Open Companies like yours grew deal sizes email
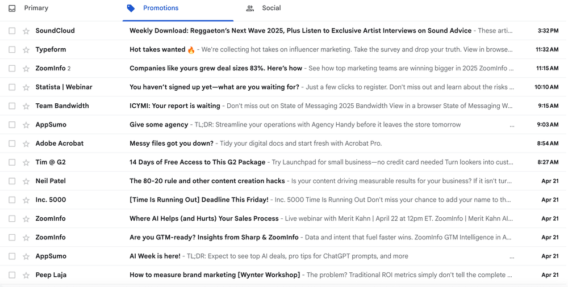Image resolution: width=568 pixels, height=287 pixels. [x=216, y=69]
